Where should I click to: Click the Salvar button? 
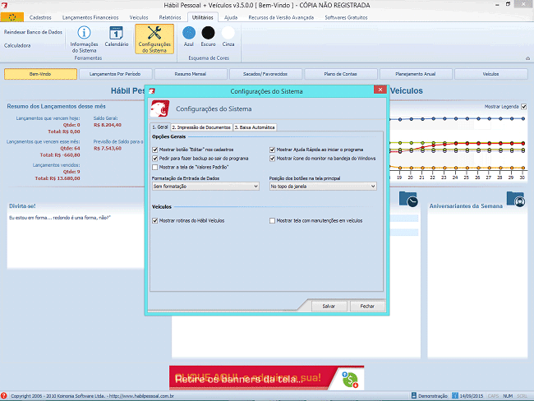[329, 307]
